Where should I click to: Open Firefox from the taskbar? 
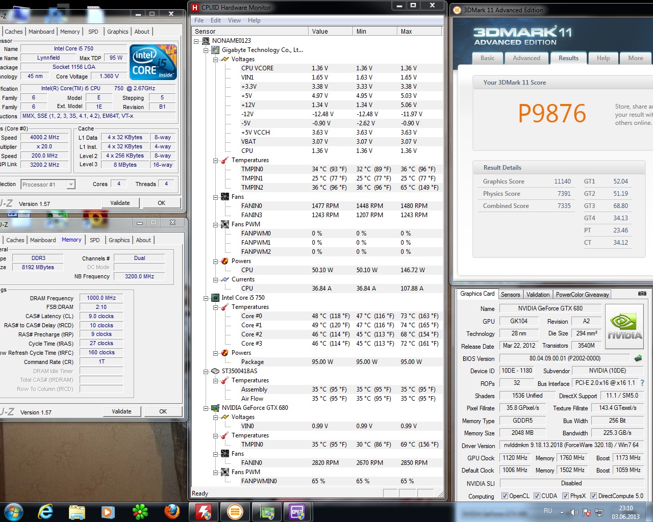tap(171, 511)
